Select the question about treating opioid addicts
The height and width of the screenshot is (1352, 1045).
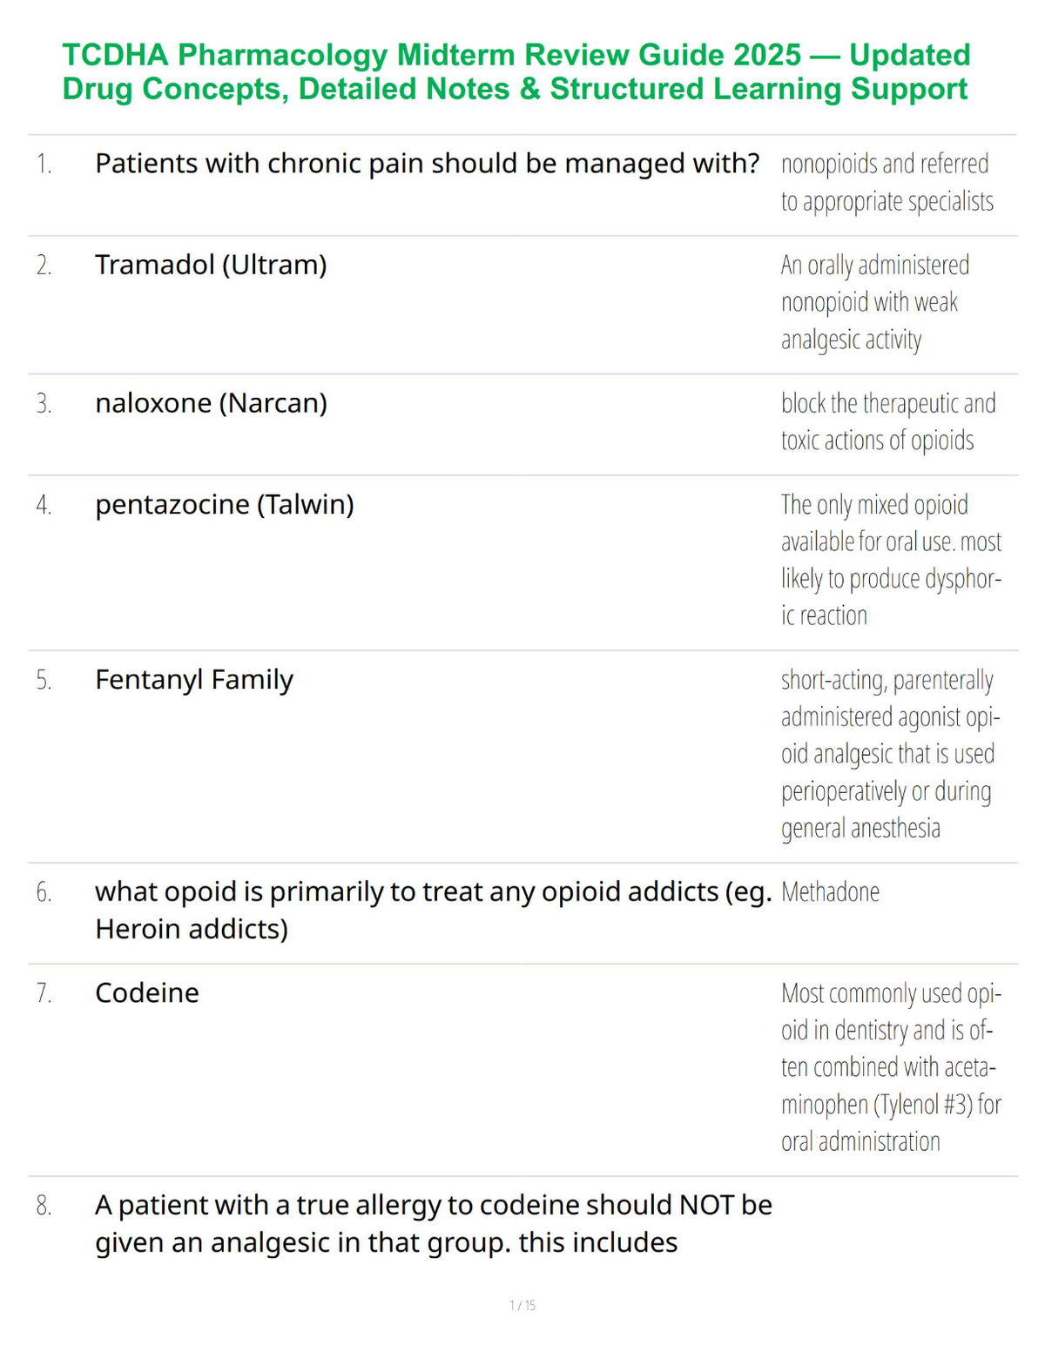click(434, 911)
